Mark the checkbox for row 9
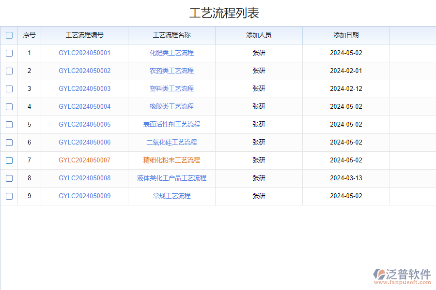This screenshot has width=436, height=290. [x=9, y=196]
